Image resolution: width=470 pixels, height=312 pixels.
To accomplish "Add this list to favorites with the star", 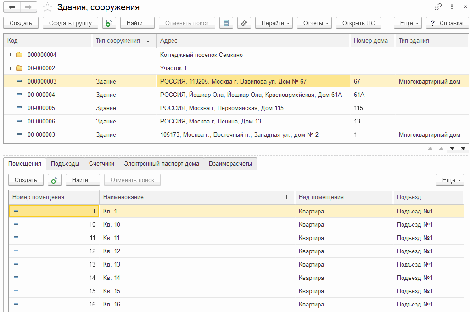I will click(47, 7).
